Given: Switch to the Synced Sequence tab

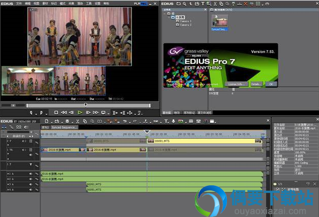Looking at the screenshot, I should [64, 128].
